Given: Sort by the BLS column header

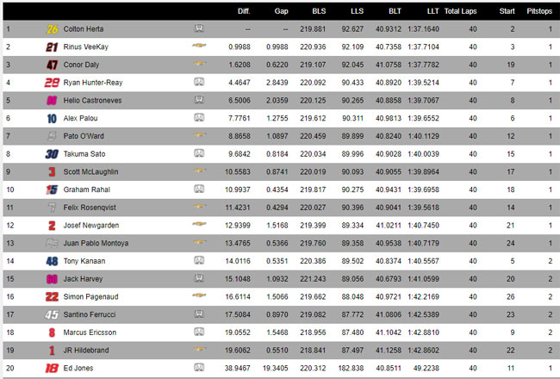Looking at the screenshot, I should pyautogui.click(x=319, y=11).
